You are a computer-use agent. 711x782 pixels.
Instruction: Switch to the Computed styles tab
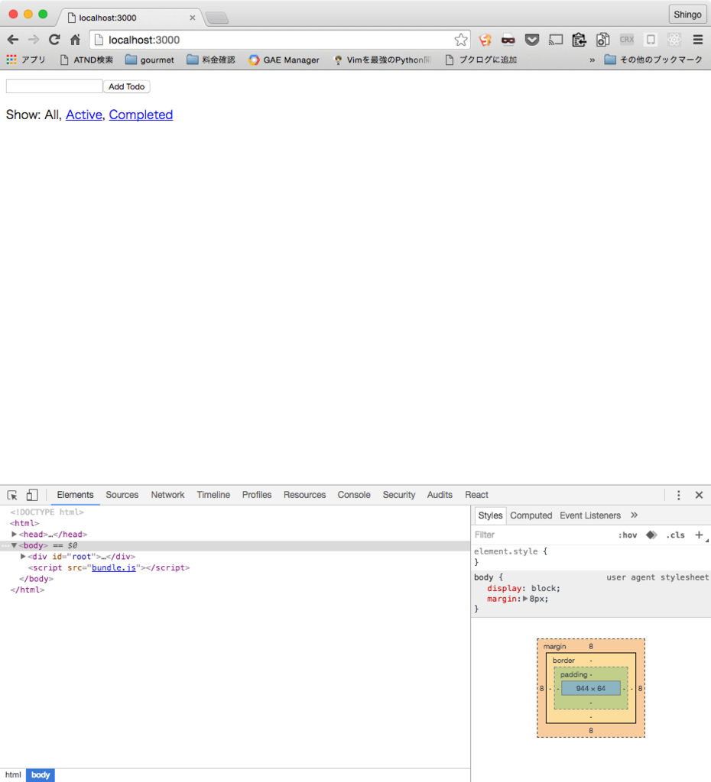coord(531,515)
